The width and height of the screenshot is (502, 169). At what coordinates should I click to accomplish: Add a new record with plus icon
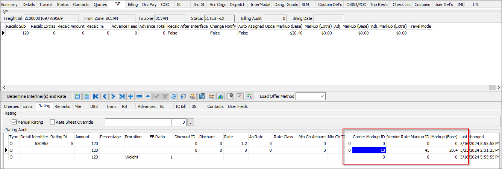click(130, 96)
